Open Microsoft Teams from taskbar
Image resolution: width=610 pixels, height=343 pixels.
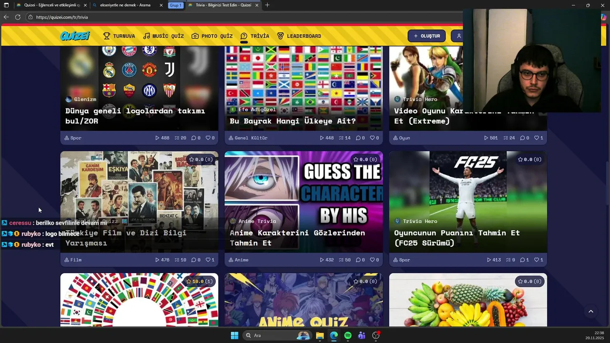point(362,335)
